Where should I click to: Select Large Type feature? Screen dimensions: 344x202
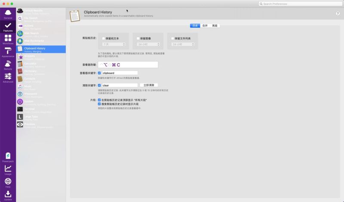click(x=41, y=118)
